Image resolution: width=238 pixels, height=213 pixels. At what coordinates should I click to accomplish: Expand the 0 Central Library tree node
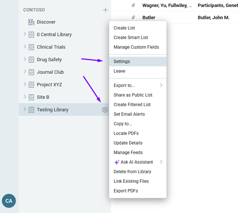[x=25, y=34]
